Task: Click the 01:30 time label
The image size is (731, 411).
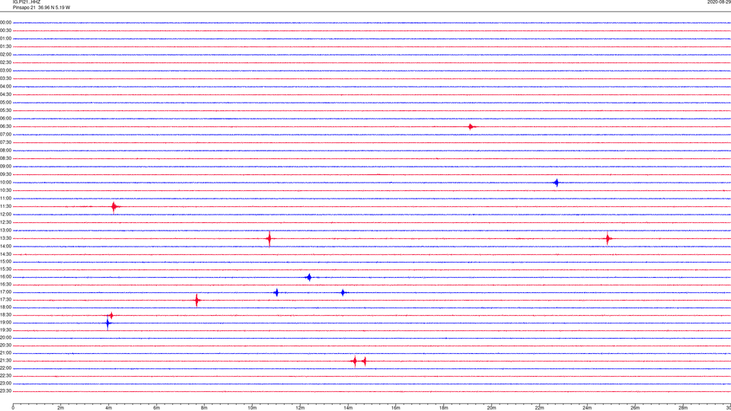Action: (5, 46)
